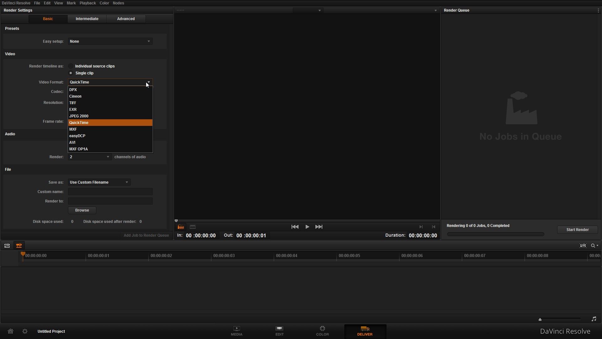Screen dimensions: 602x339
Task: Open the viewer center dropdown arrow
Action: pyautogui.click(x=319, y=10)
